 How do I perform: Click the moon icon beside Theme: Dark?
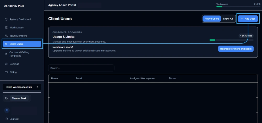point(6,98)
